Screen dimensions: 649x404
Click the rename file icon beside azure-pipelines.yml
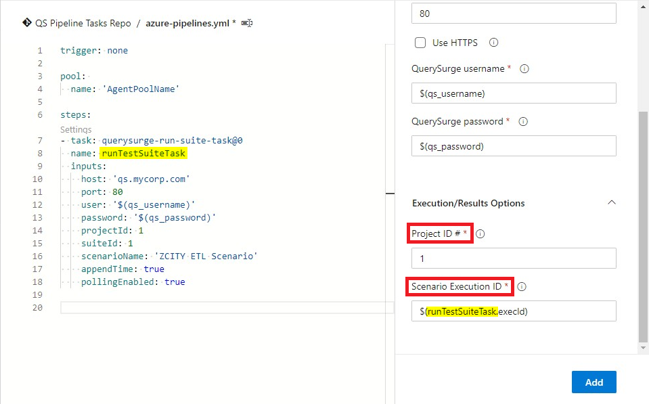click(247, 23)
